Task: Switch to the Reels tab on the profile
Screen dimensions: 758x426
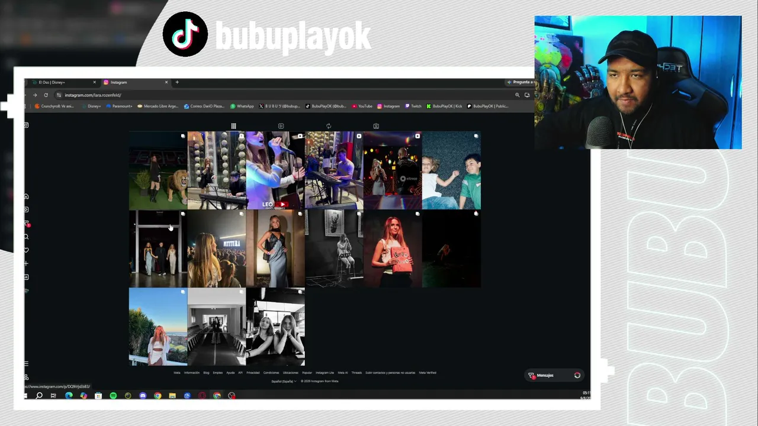Action: (x=281, y=126)
